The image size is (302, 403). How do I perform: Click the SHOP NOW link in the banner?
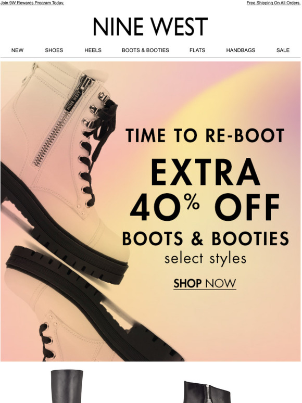tap(205, 283)
